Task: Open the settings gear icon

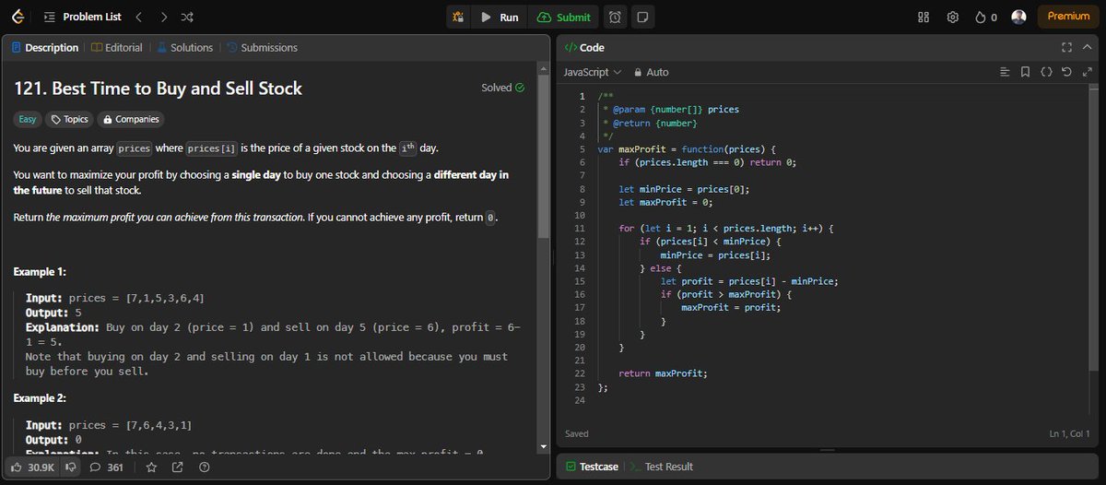Action: pos(954,17)
